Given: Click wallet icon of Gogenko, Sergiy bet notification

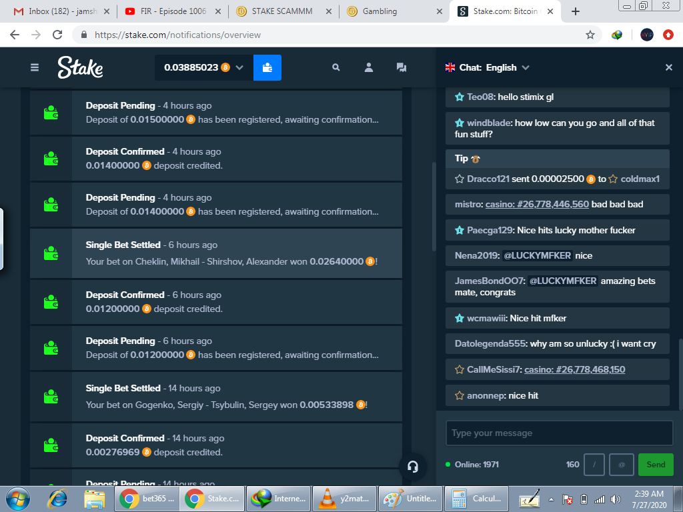Looking at the screenshot, I should [x=51, y=397].
